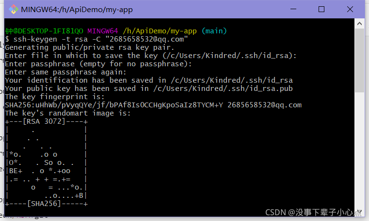Screen dimensions: 369x221
Task: Click the MINGW64 text in the prompt
Action: [103, 31]
